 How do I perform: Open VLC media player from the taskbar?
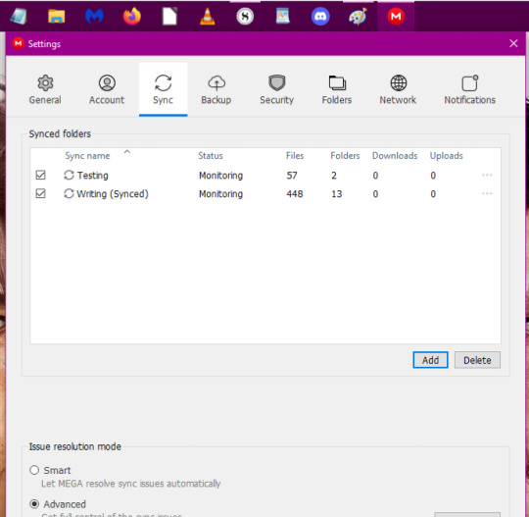[x=208, y=16]
